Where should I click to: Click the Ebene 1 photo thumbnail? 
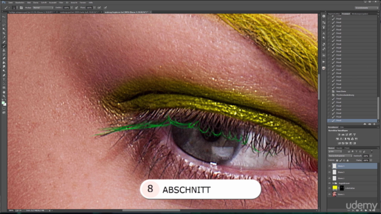(335, 194)
